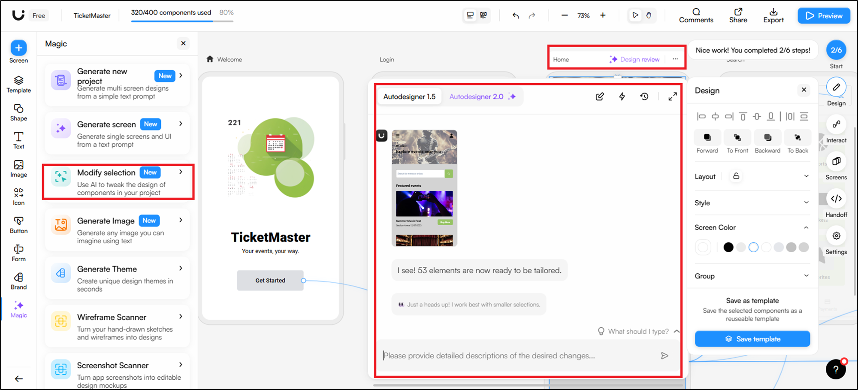Toggle the hand pan mode
858x390 pixels.
[x=649, y=15]
